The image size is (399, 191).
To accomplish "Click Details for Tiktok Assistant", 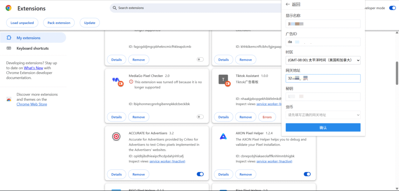I will click(x=223, y=117).
